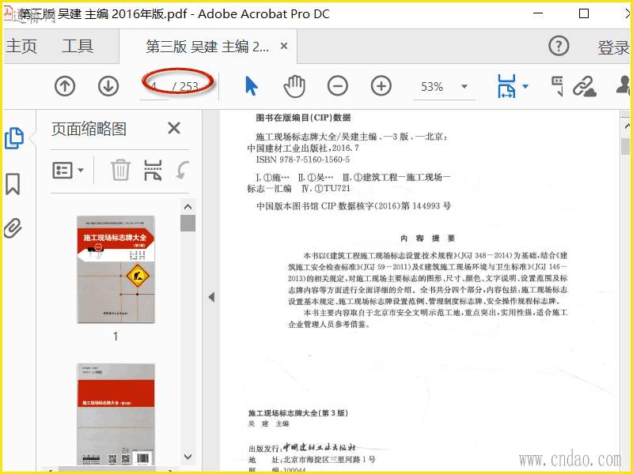Click the 登录 sign-in button
The height and width of the screenshot is (474, 633).
pos(613,47)
